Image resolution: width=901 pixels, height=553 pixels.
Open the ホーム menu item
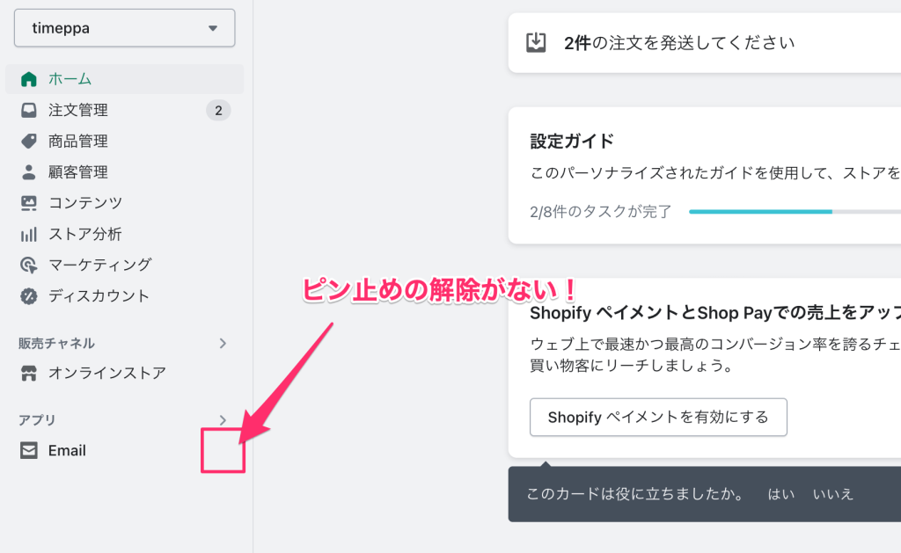pyautogui.click(x=124, y=78)
